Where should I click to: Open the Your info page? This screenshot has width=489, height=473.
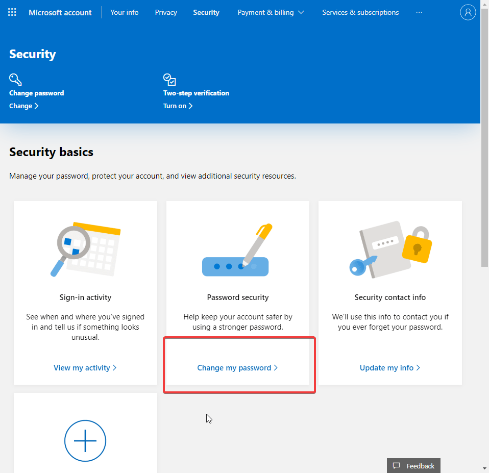[x=124, y=12]
